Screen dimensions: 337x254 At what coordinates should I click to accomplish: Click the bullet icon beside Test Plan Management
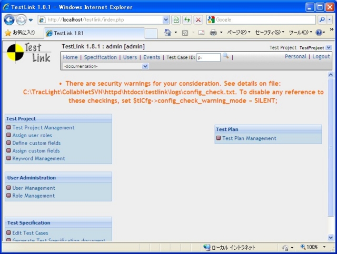click(x=219, y=138)
